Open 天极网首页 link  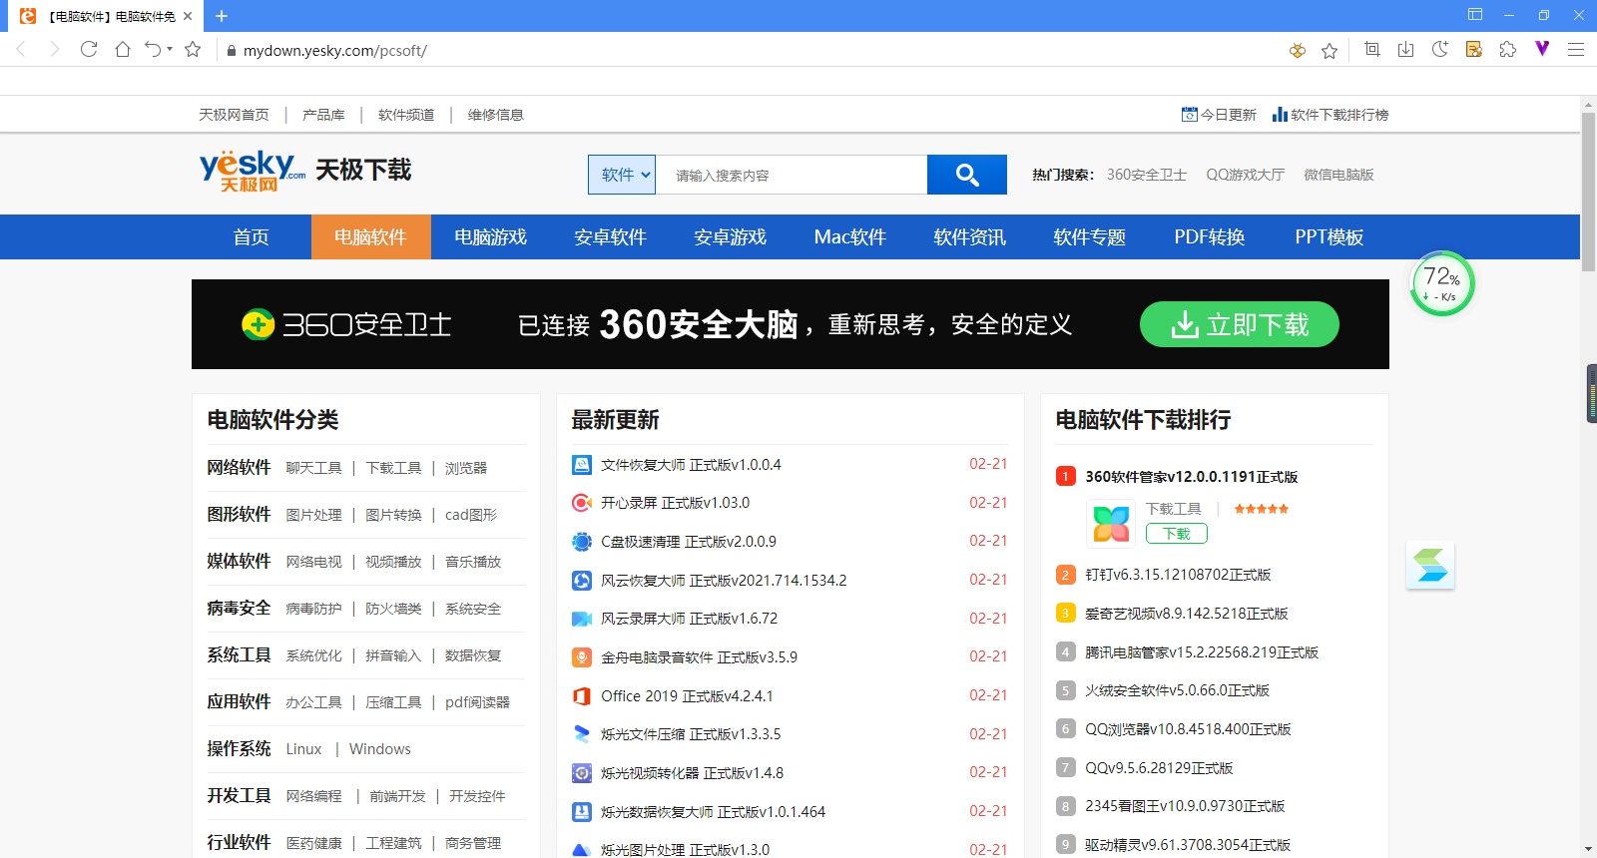coord(234,115)
